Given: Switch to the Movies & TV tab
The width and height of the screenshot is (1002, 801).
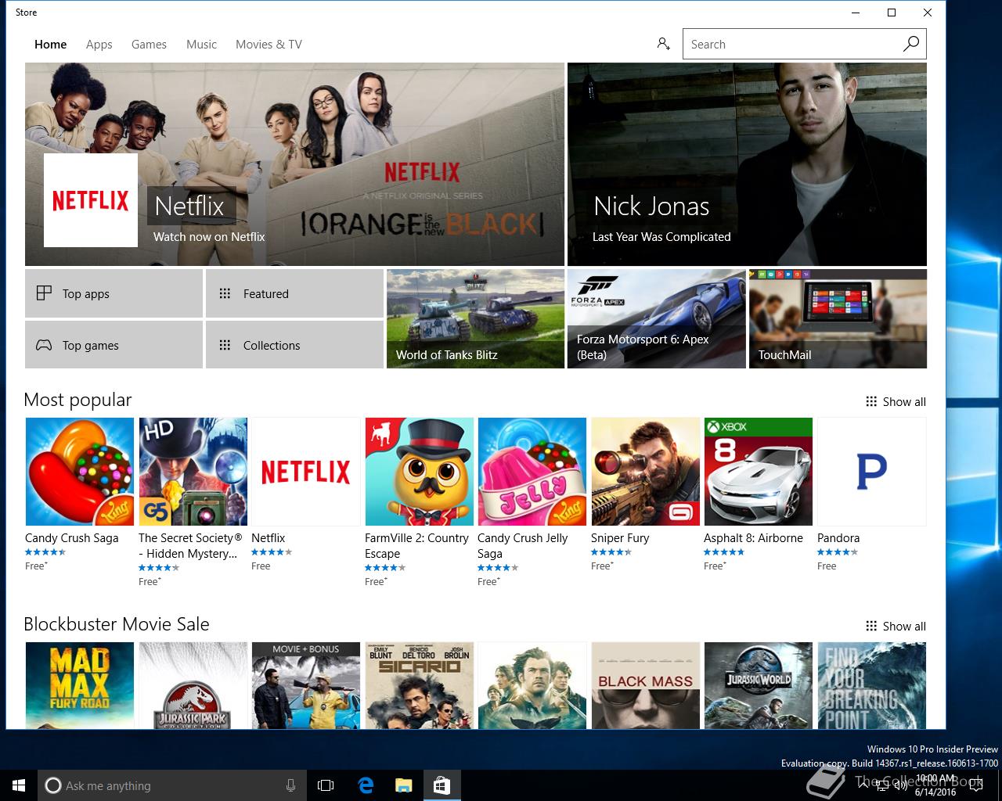Looking at the screenshot, I should click(x=269, y=45).
